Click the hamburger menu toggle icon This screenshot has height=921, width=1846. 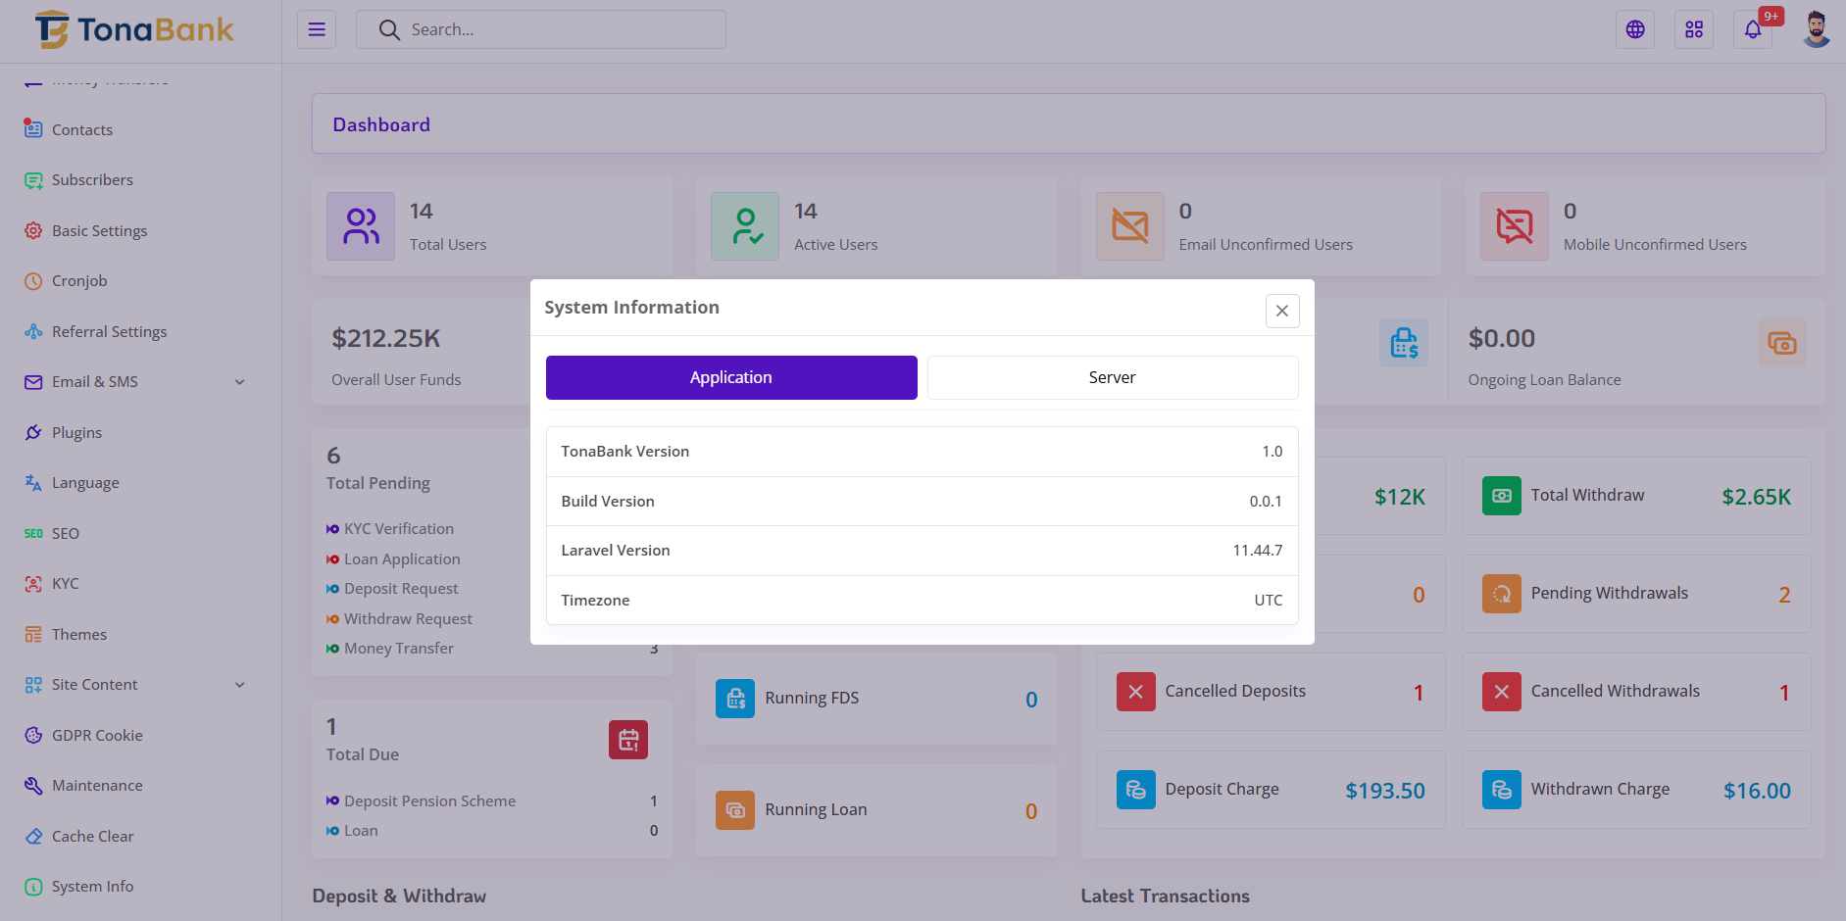(317, 29)
